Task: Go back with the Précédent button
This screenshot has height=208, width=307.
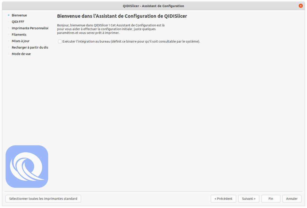Action: pyautogui.click(x=223, y=199)
